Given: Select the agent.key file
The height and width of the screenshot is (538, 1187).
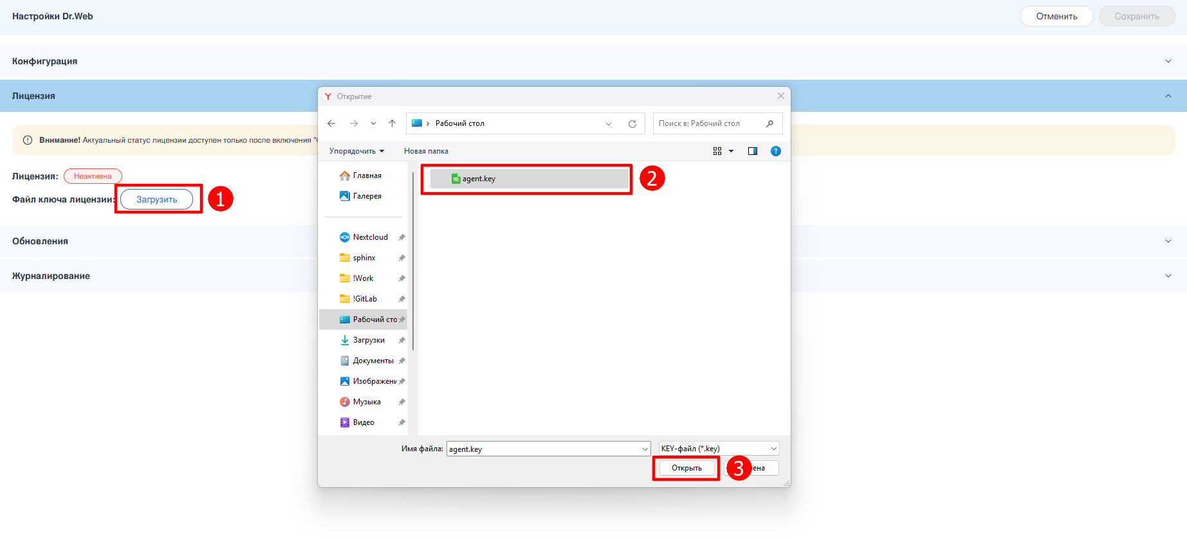Looking at the screenshot, I should (479, 179).
